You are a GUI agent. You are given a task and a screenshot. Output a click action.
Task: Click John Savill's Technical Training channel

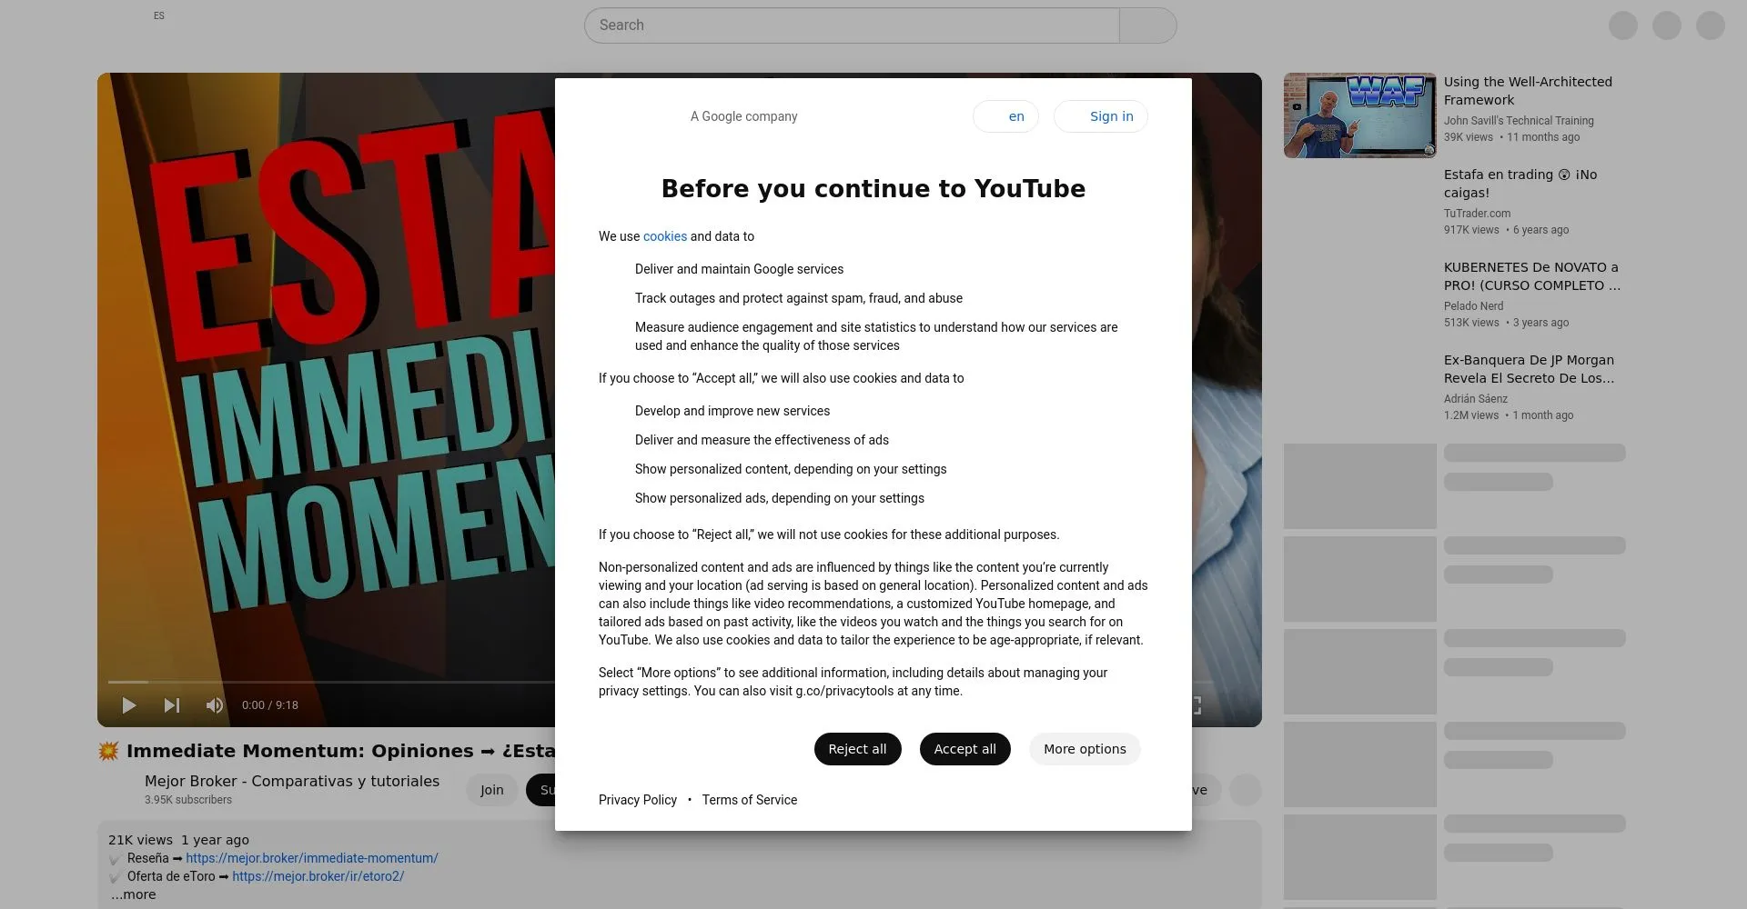click(1519, 121)
